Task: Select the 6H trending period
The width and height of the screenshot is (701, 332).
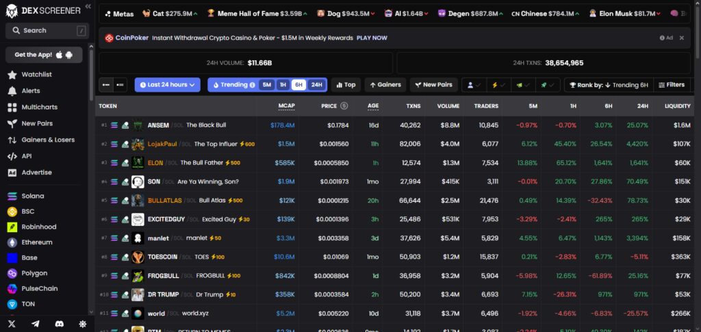Action: coord(298,84)
